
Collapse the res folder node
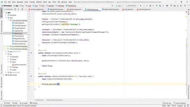6,54
